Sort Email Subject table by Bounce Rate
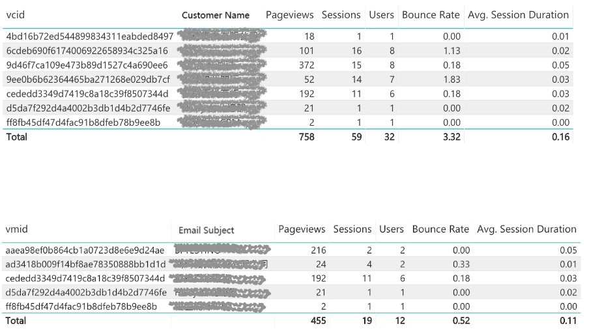Image resolution: width=589 pixels, height=333 pixels. click(440, 229)
